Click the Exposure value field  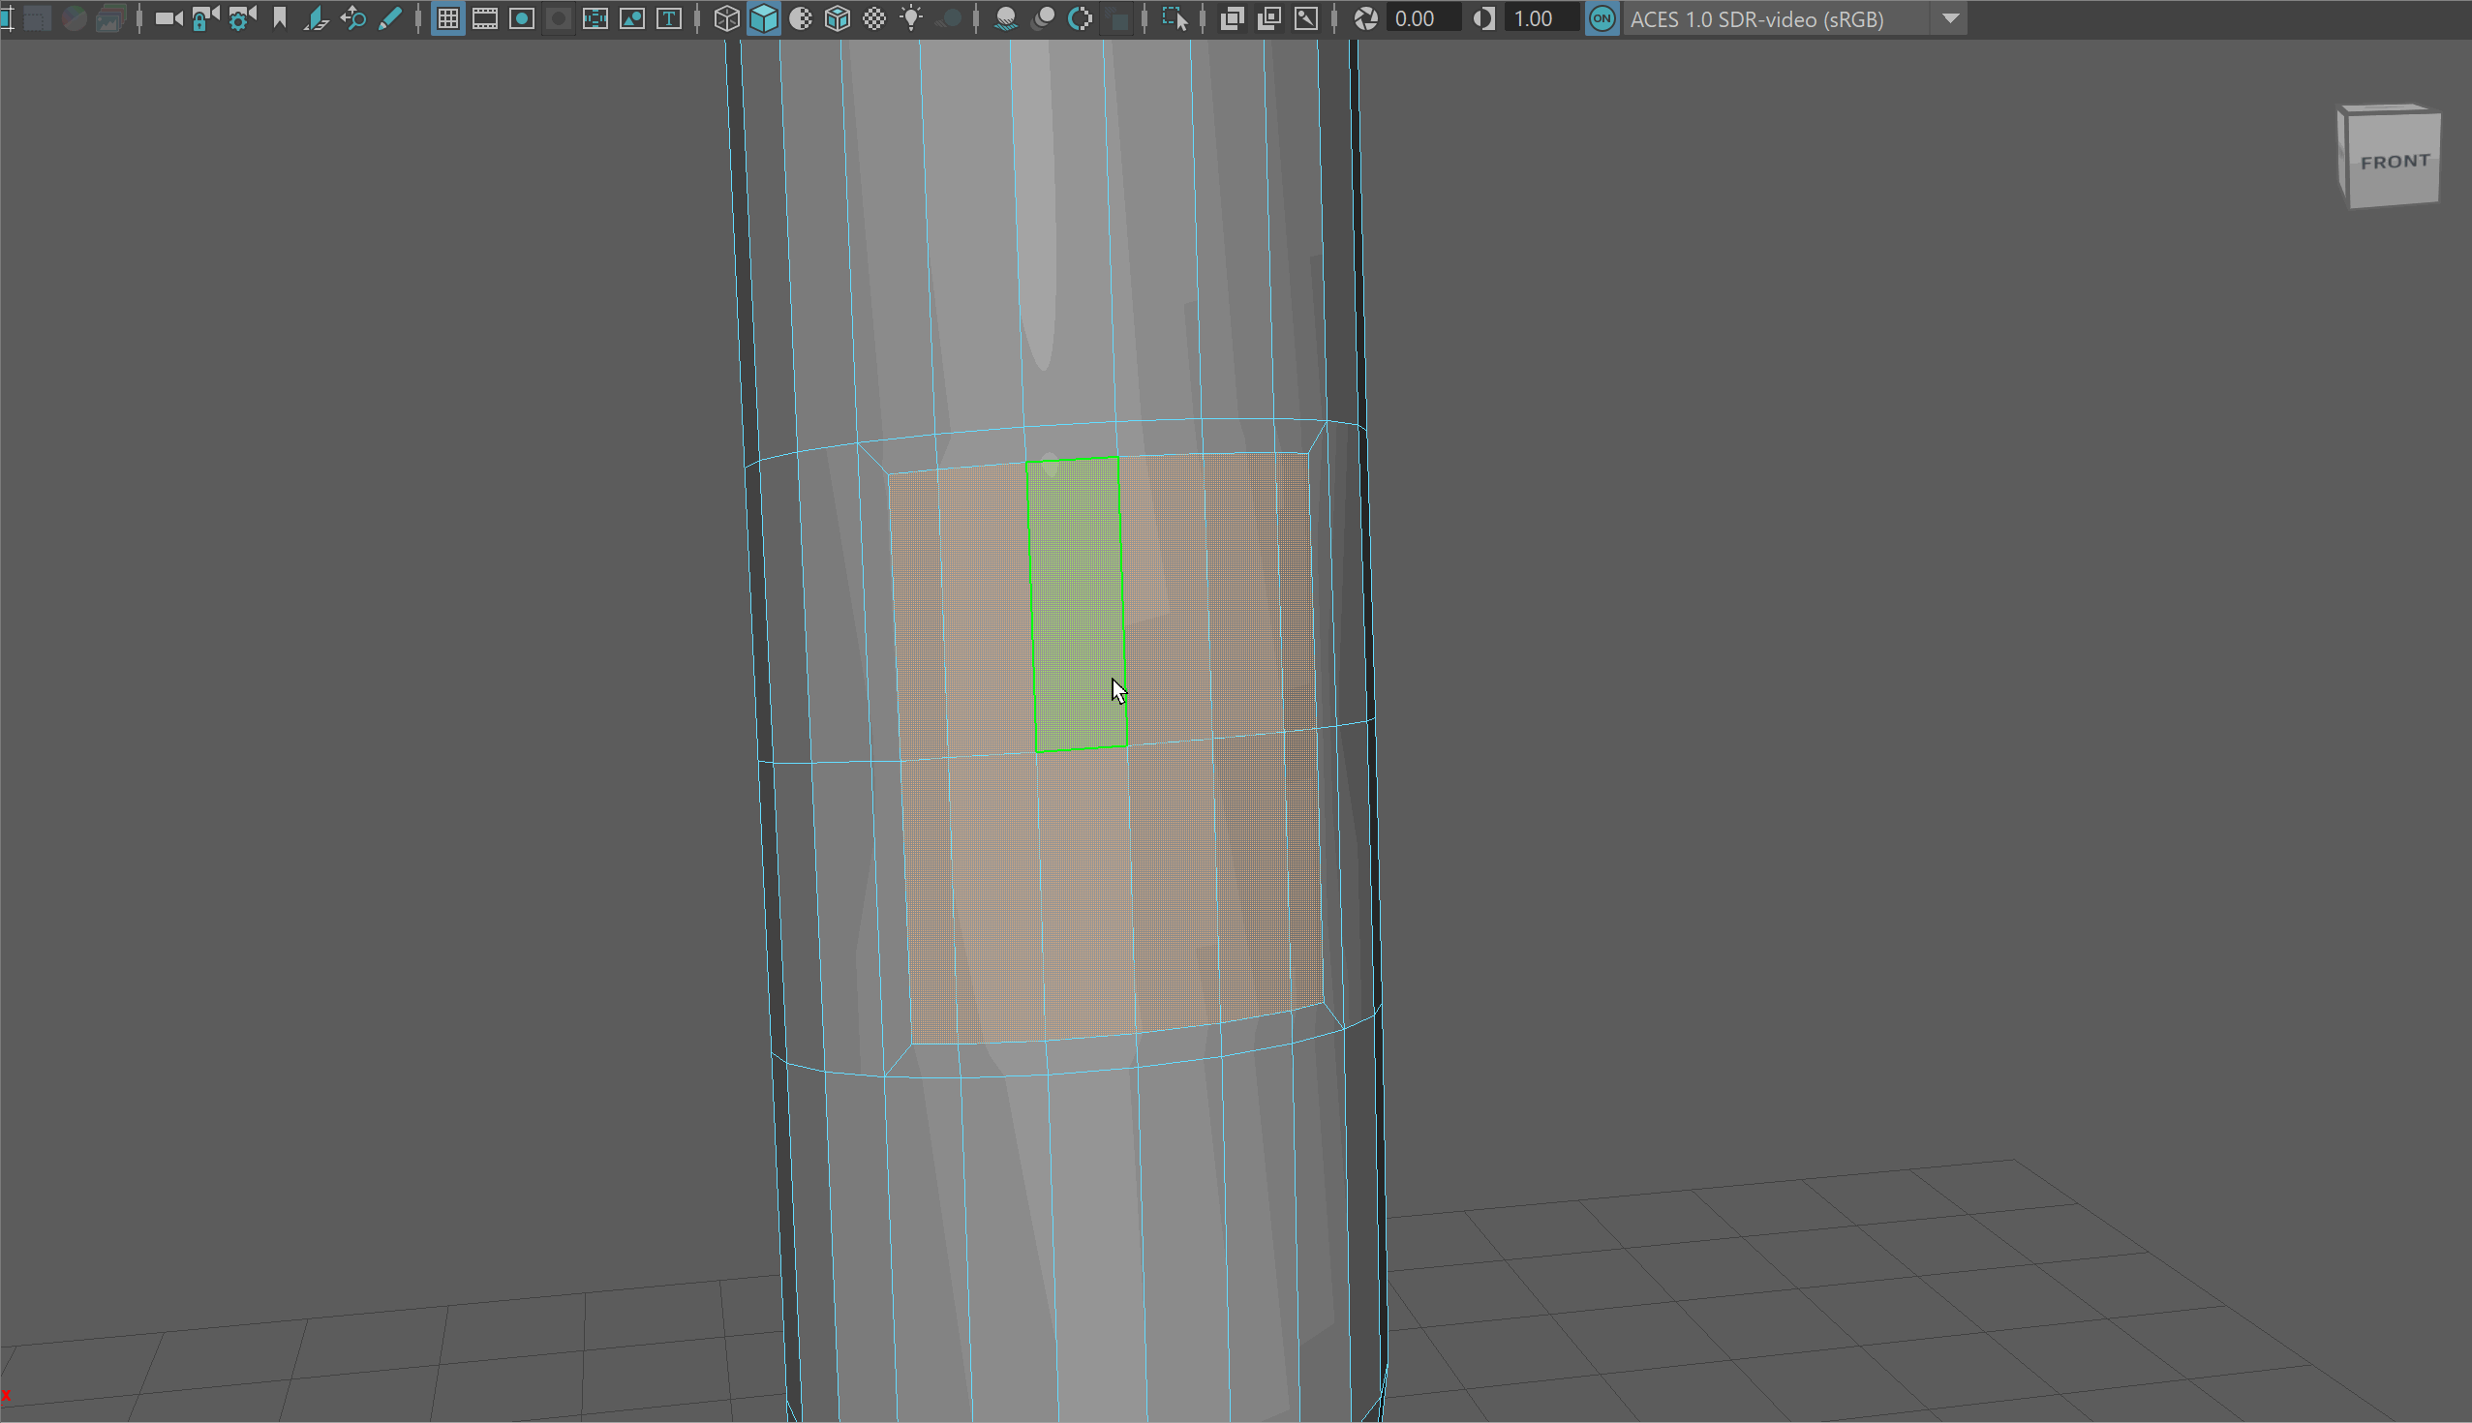point(1421,18)
